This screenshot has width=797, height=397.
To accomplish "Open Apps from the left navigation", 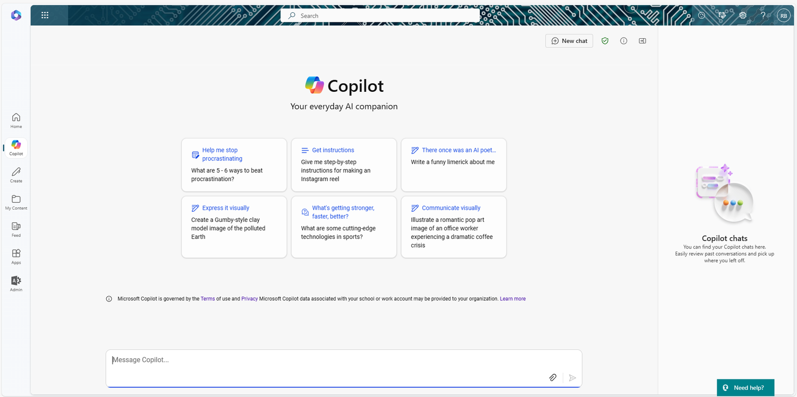I will (x=16, y=256).
